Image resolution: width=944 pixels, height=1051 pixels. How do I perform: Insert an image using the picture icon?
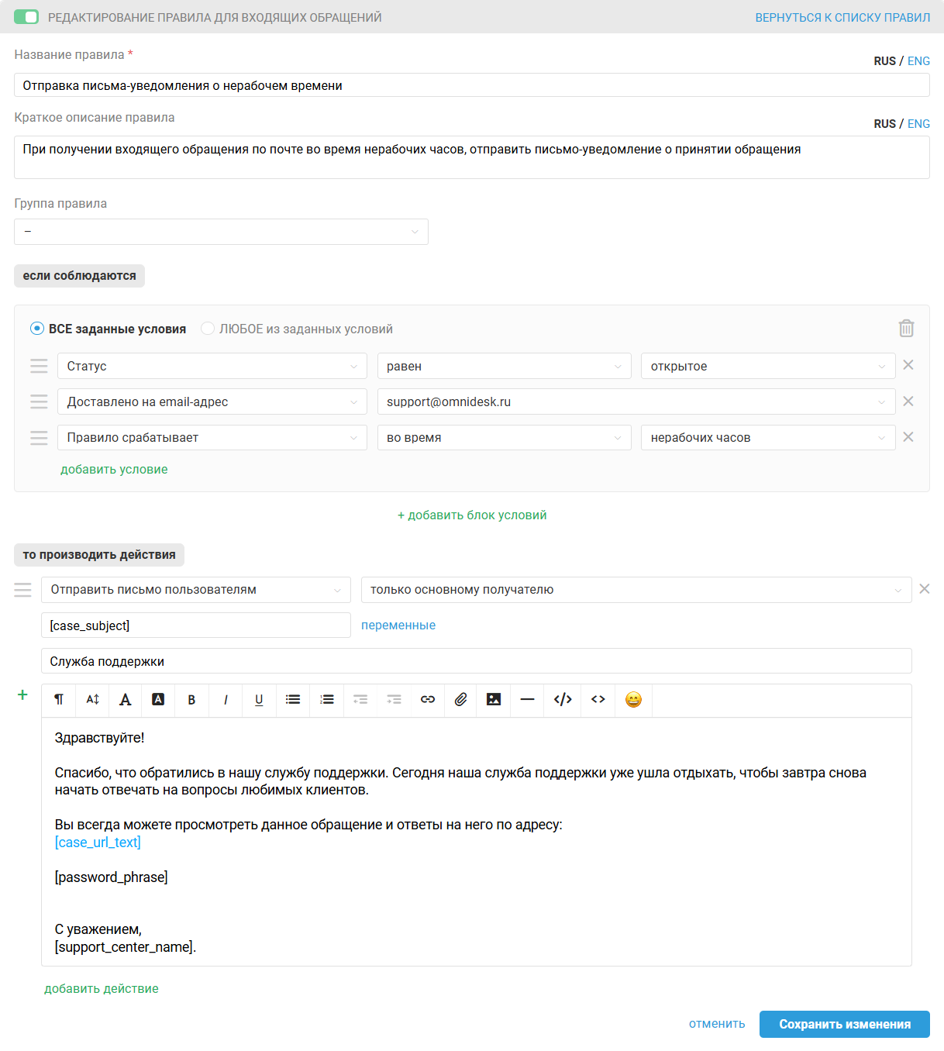tap(494, 700)
